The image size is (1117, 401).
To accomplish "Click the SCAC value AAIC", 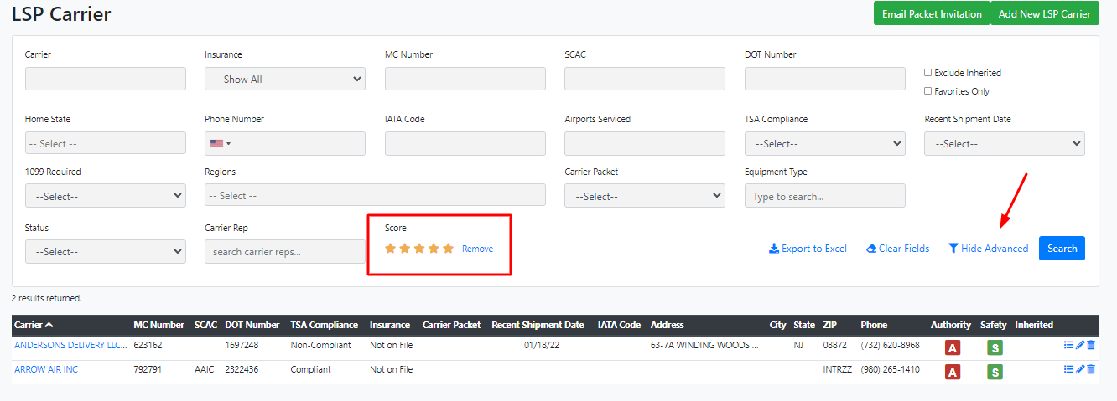I will pyautogui.click(x=205, y=369).
